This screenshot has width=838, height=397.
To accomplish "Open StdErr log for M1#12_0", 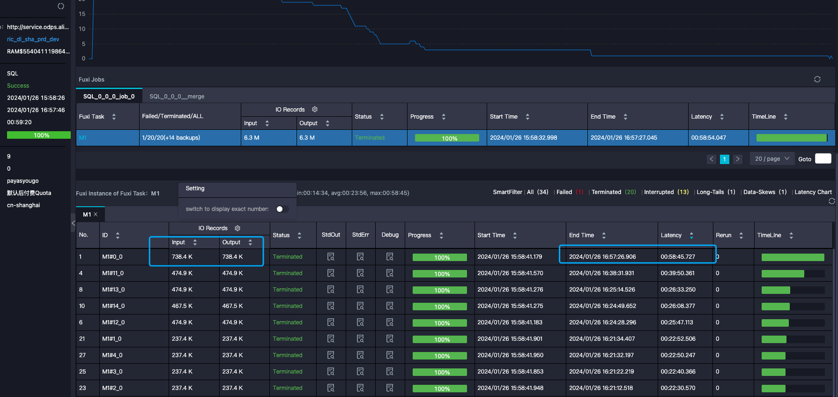I will pos(360,322).
